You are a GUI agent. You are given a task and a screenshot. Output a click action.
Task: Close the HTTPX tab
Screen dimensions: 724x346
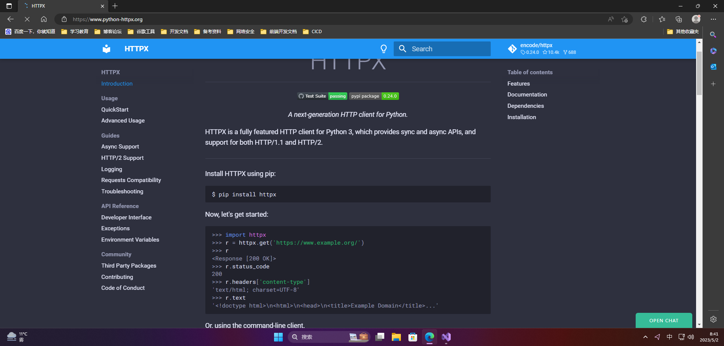pos(102,6)
